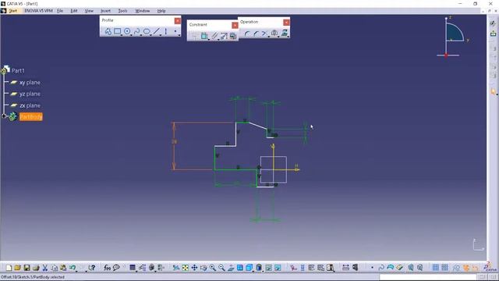The height and width of the screenshot is (281, 499).
Task: Click the Save icon
Action: pyautogui.click(x=27, y=268)
